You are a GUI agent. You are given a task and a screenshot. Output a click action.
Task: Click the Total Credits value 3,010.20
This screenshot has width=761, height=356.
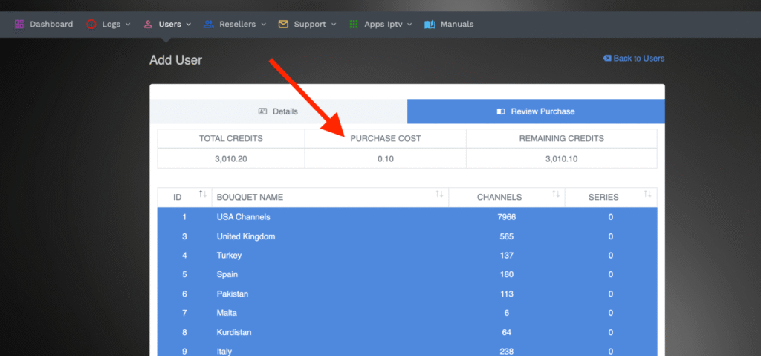[x=231, y=158]
